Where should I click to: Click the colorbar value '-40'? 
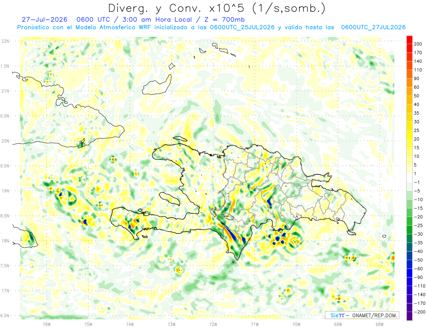click(419, 251)
